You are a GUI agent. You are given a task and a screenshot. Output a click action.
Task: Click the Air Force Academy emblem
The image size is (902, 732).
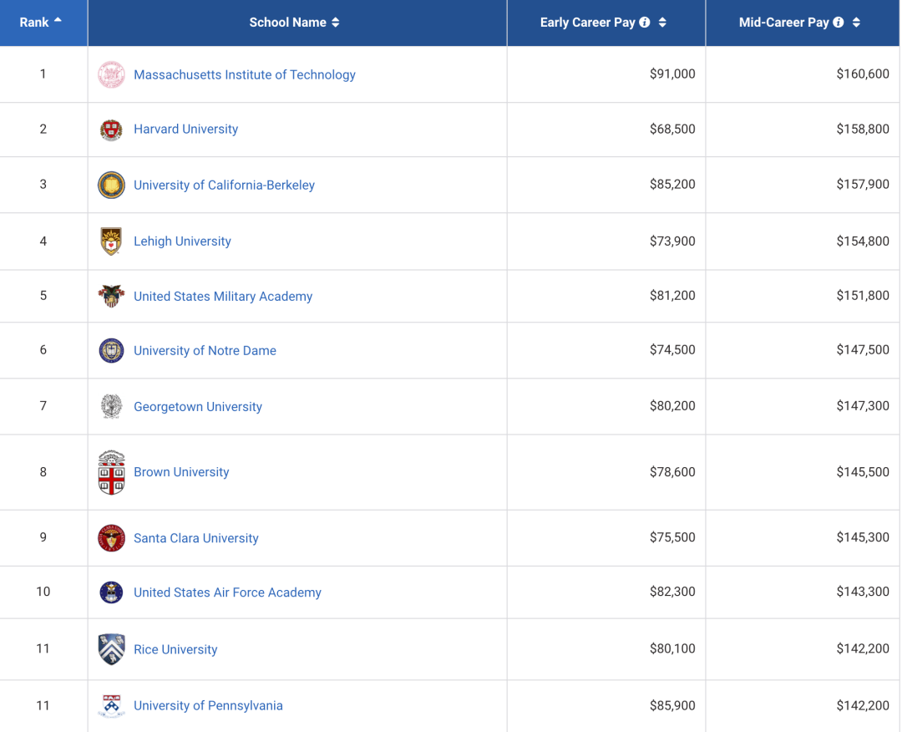112,592
